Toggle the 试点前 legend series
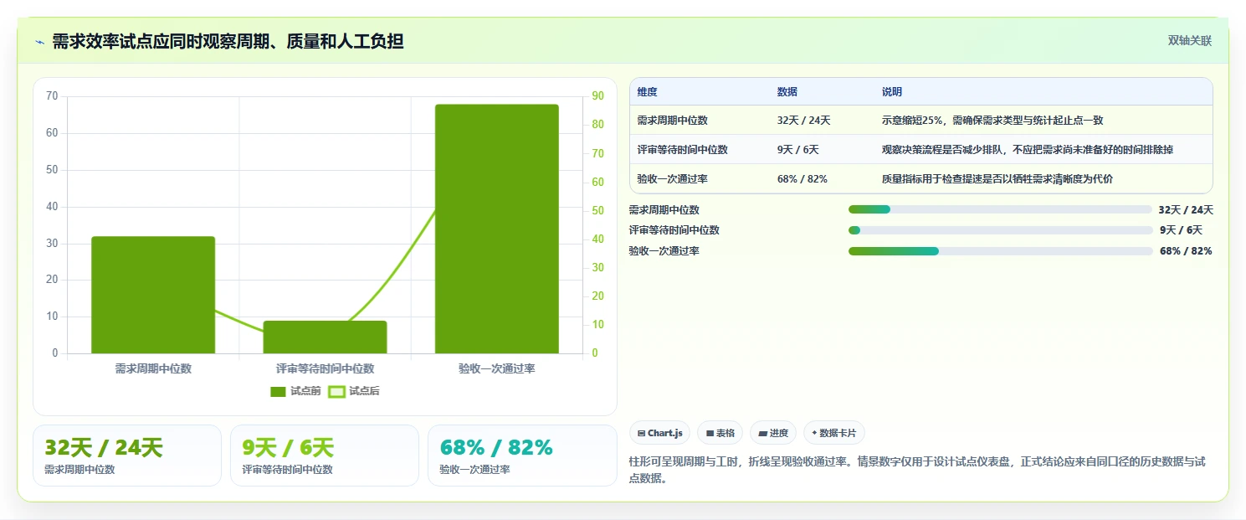 295,391
